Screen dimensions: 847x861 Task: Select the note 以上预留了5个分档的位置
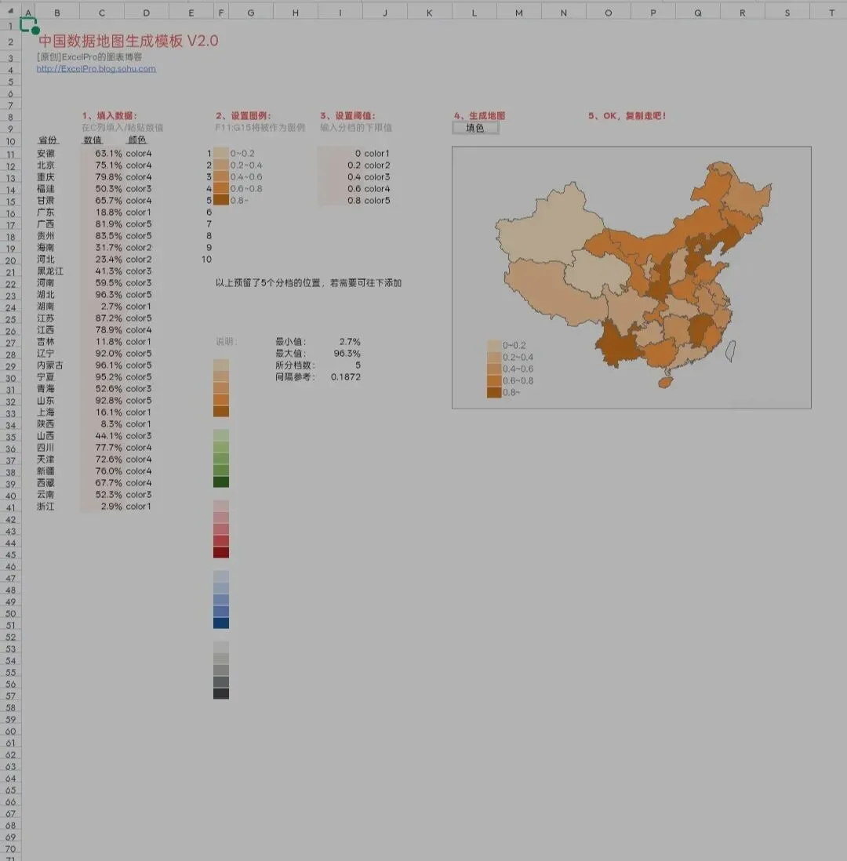tap(308, 283)
